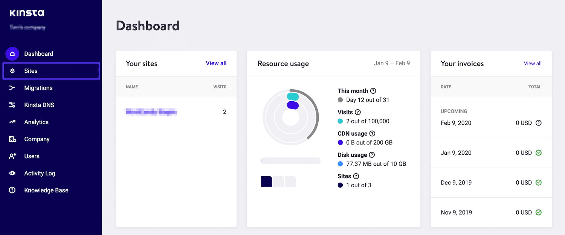Viewport: 565px width, 235px height.
Task: Open Users via the person-plus icon
Action: (x=12, y=156)
